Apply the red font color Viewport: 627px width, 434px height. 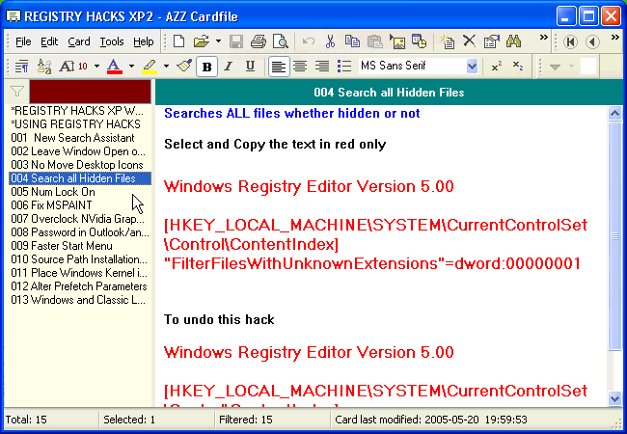click(115, 67)
